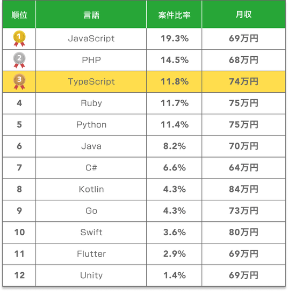
Task: Click the Flutter language cell
Action: click(91, 254)
